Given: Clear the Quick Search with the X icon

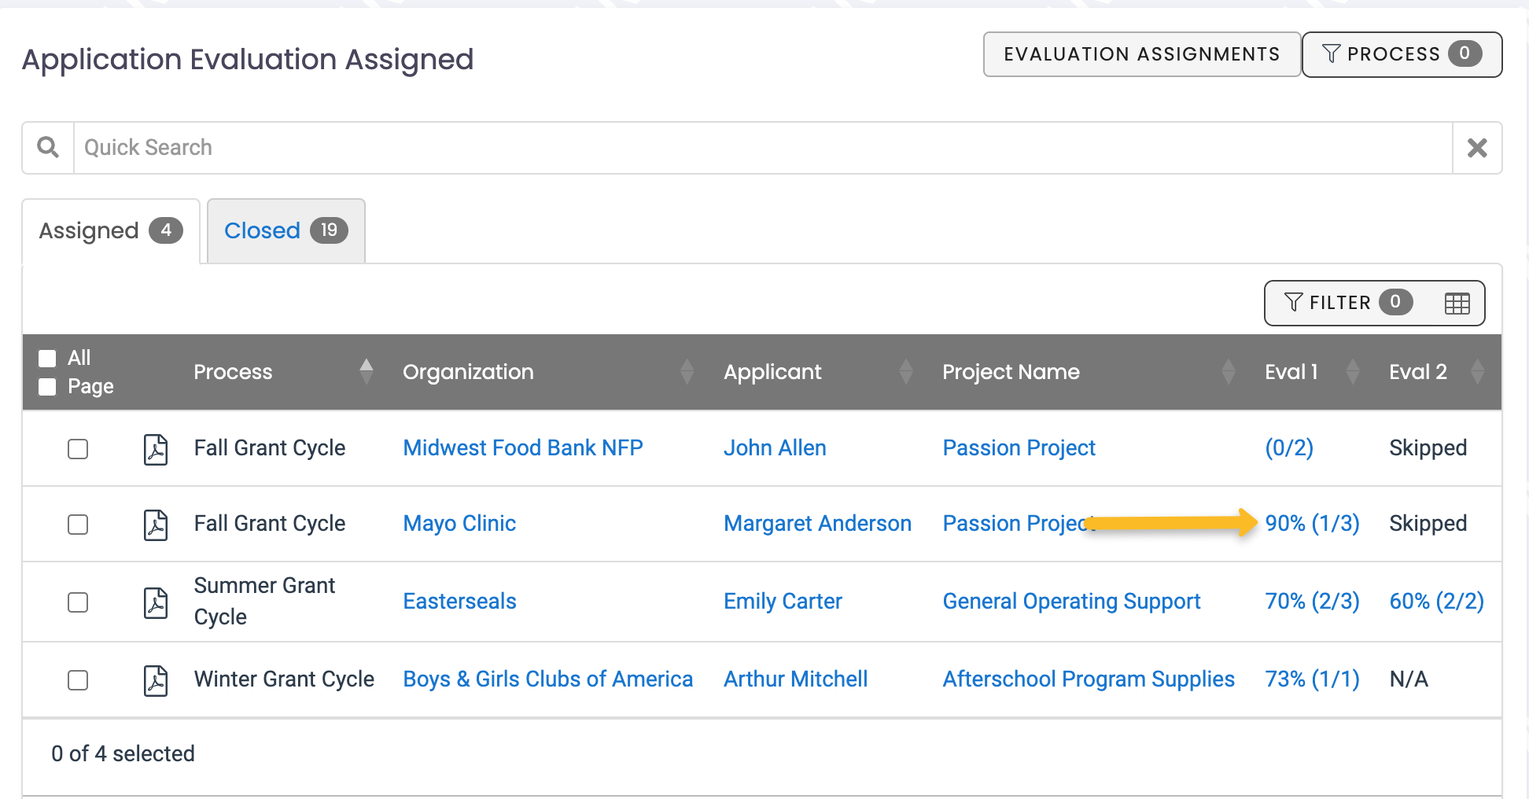Looking at the screenshot, I should coord(1478,147).
